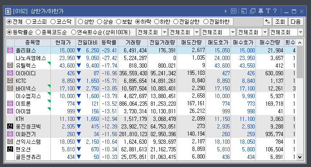Click the 신 badge beside 팬오션

(10, 149)
